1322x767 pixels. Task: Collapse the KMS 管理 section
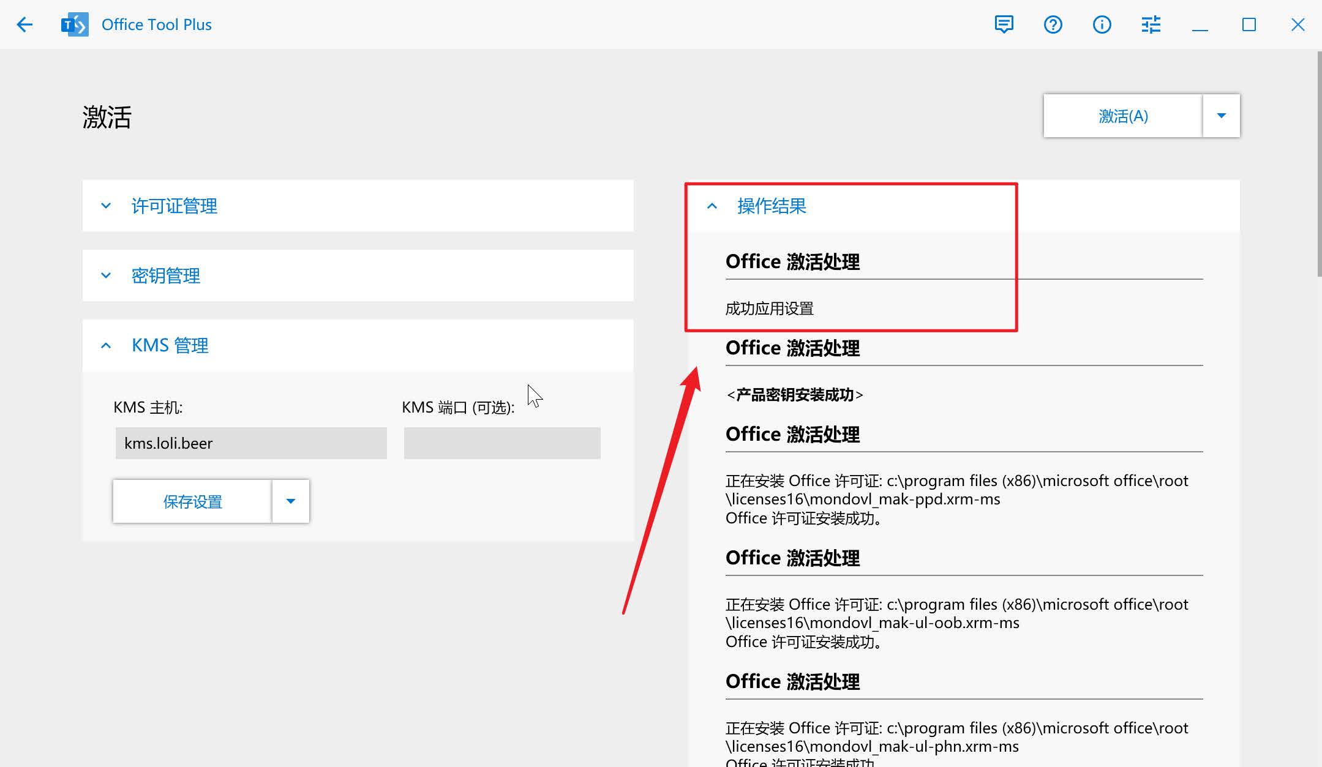[358, 345]
